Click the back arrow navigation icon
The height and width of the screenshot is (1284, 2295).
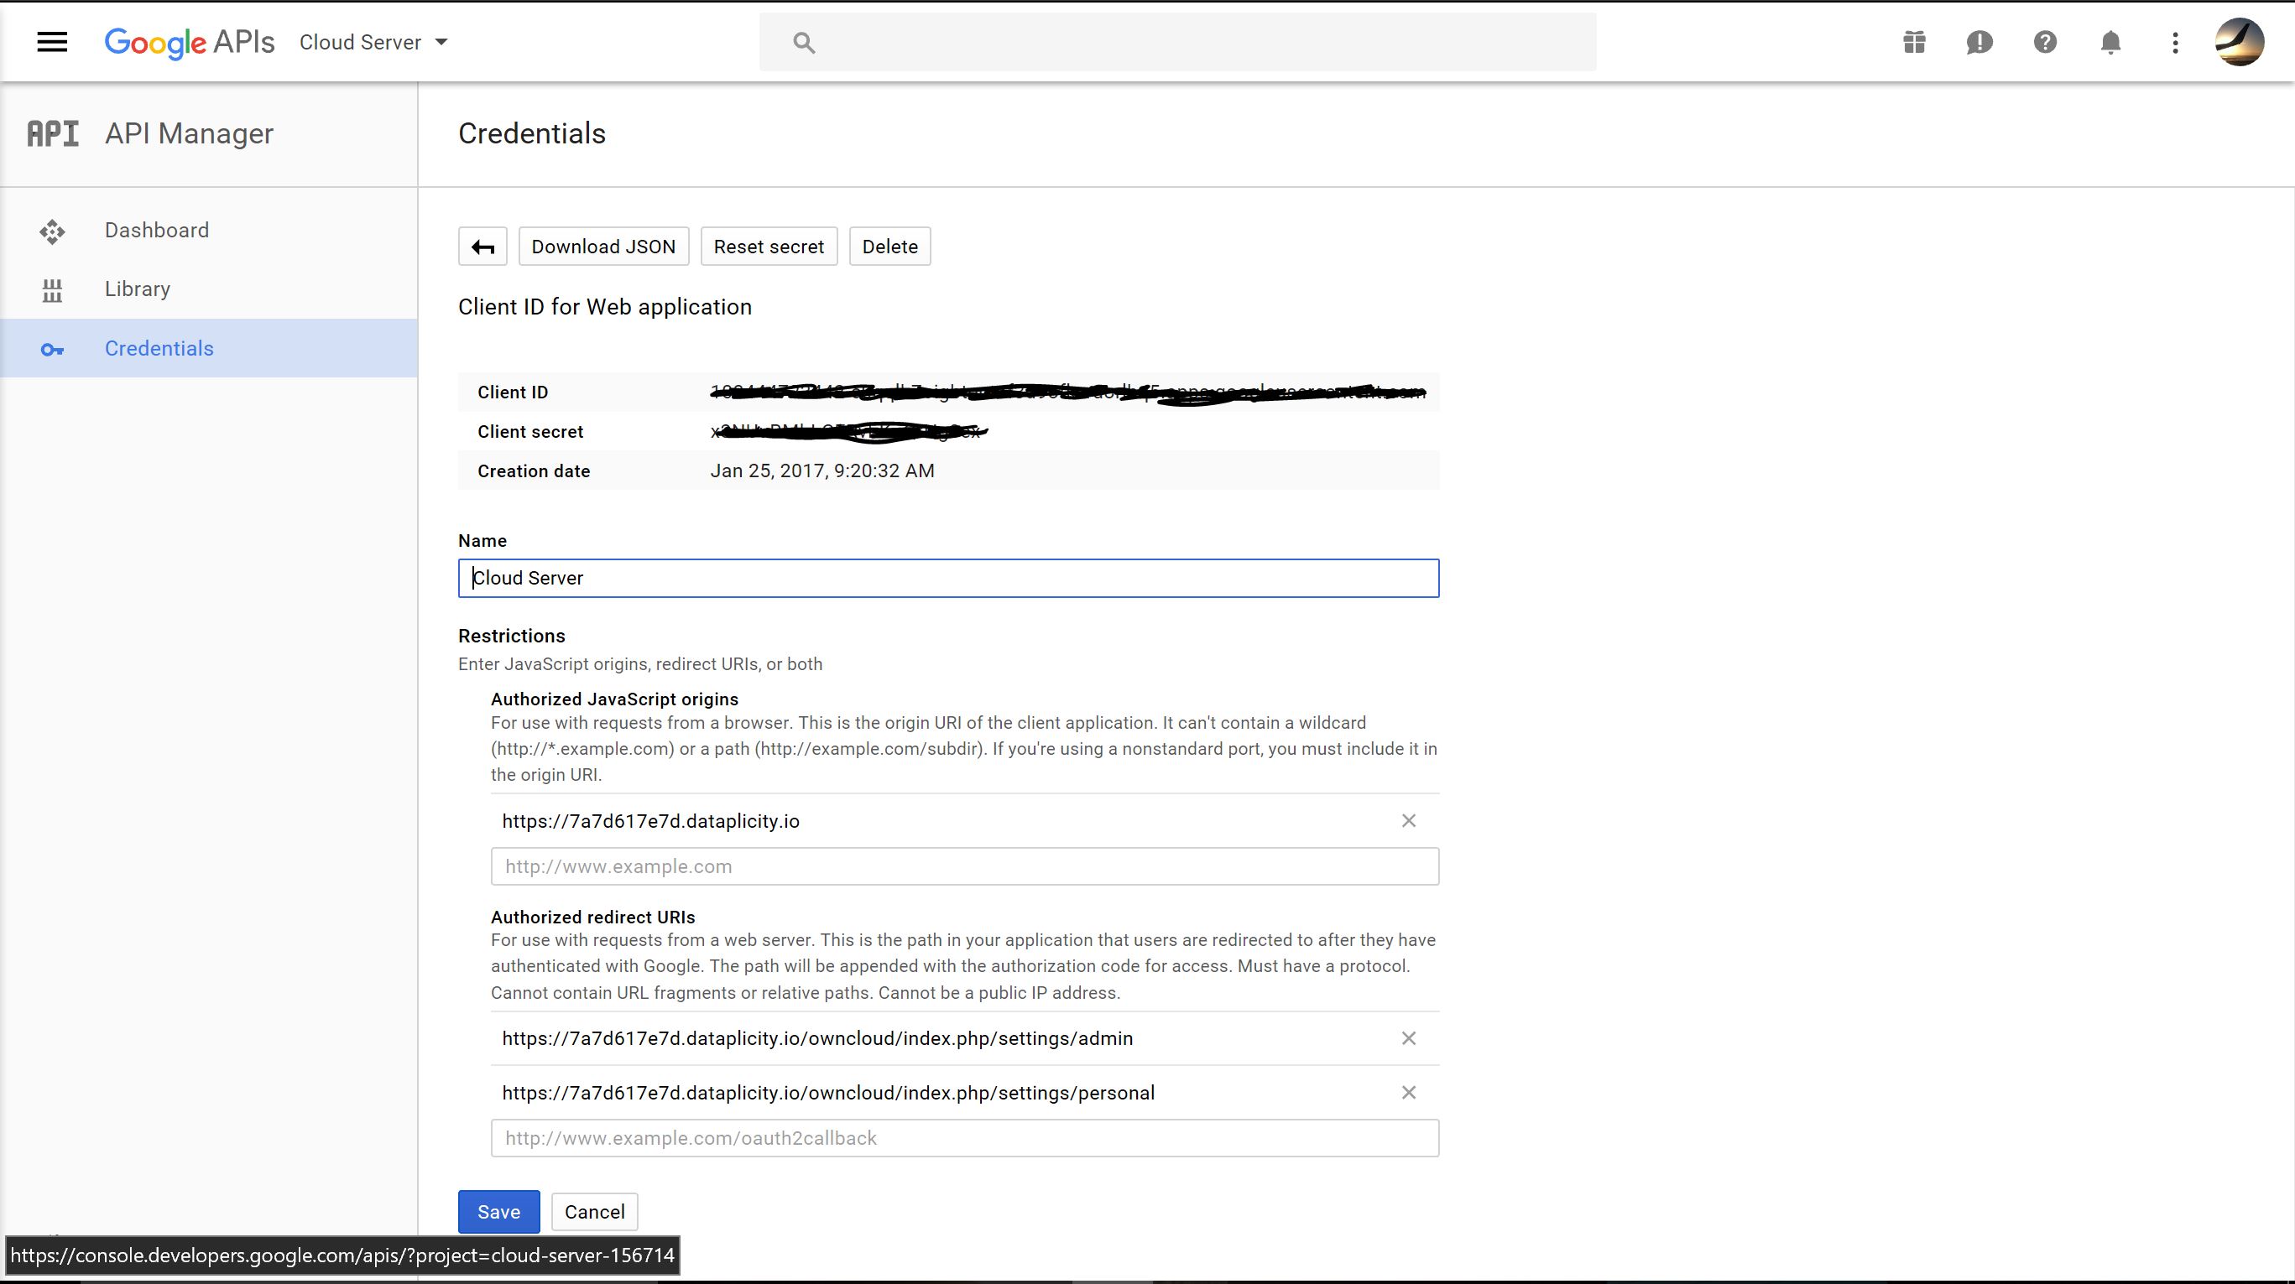[x=484, y=246]
